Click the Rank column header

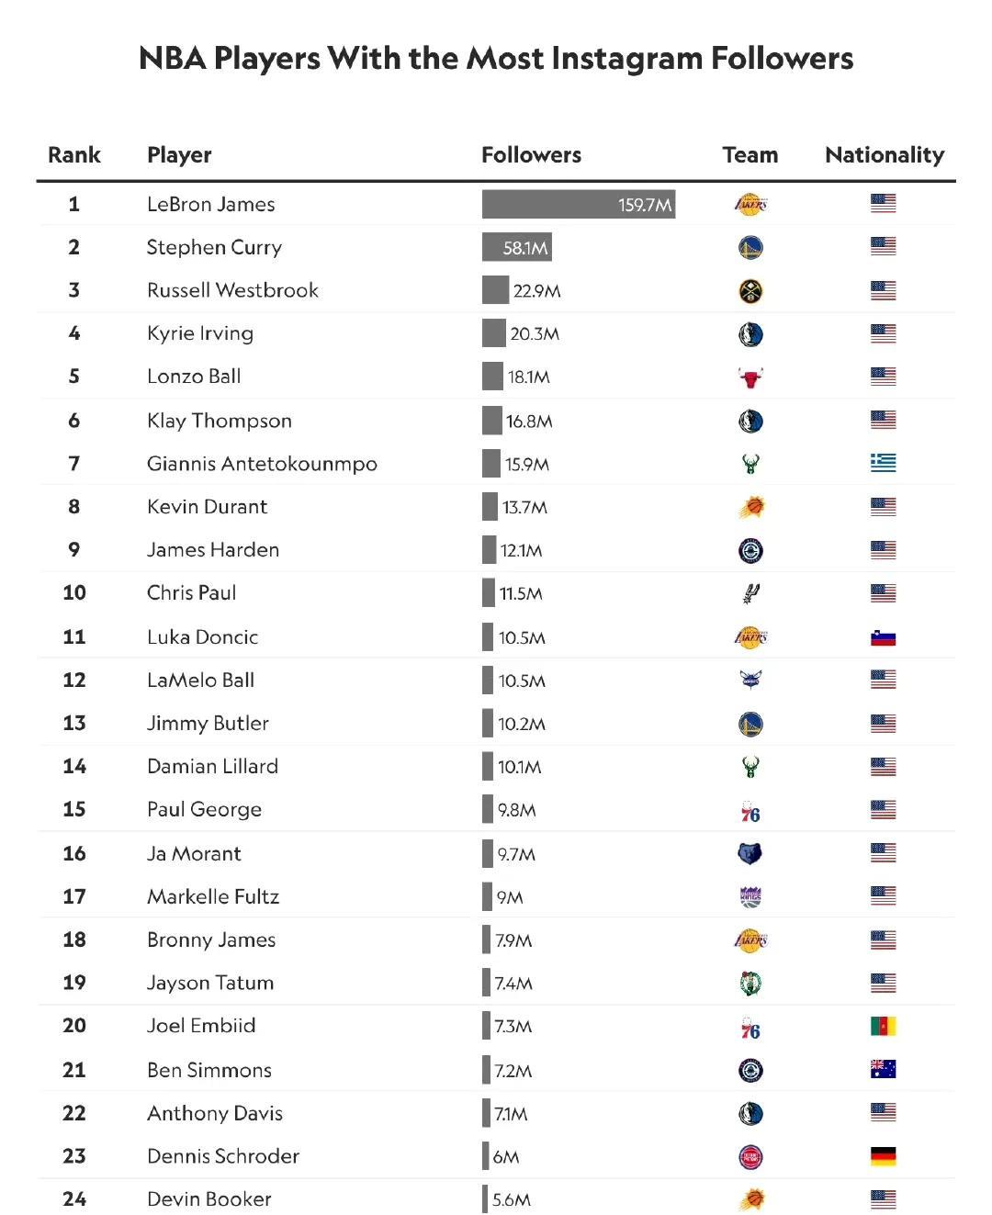tap(74, 154)
